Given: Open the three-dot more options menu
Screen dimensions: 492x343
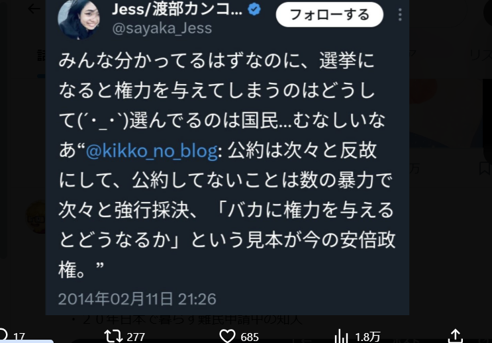Looking at the screenshot, I should click(400, 15).
